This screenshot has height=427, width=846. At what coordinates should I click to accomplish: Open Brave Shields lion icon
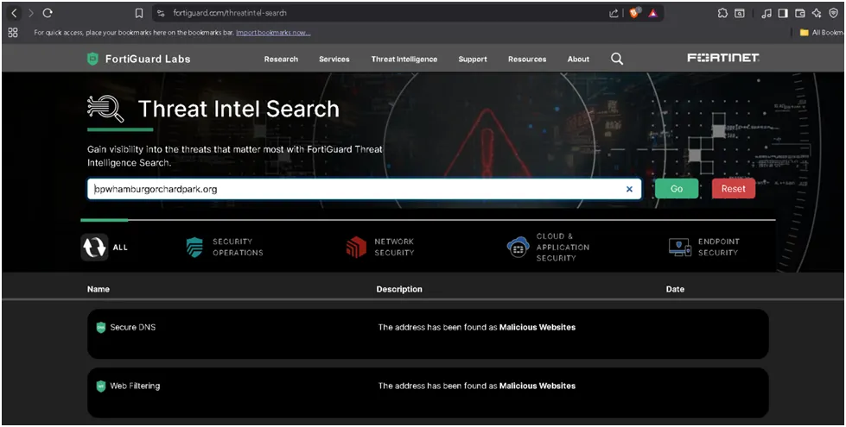(634, 13)
